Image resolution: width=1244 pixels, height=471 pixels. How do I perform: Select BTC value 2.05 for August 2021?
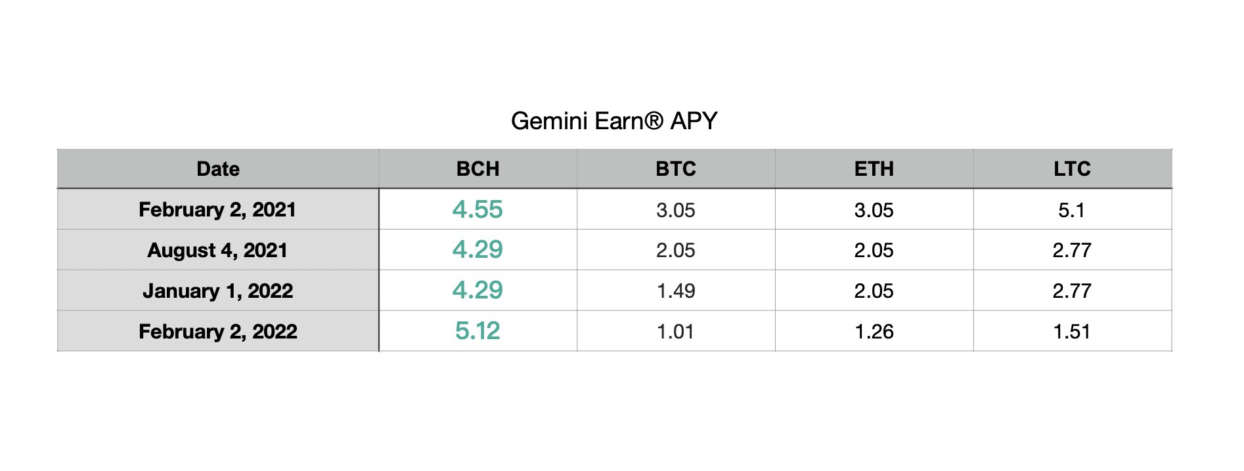[676, 250]
